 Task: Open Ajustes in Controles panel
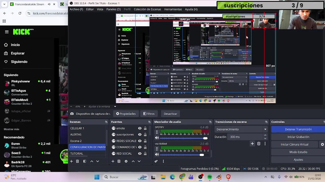click(298, 160)
